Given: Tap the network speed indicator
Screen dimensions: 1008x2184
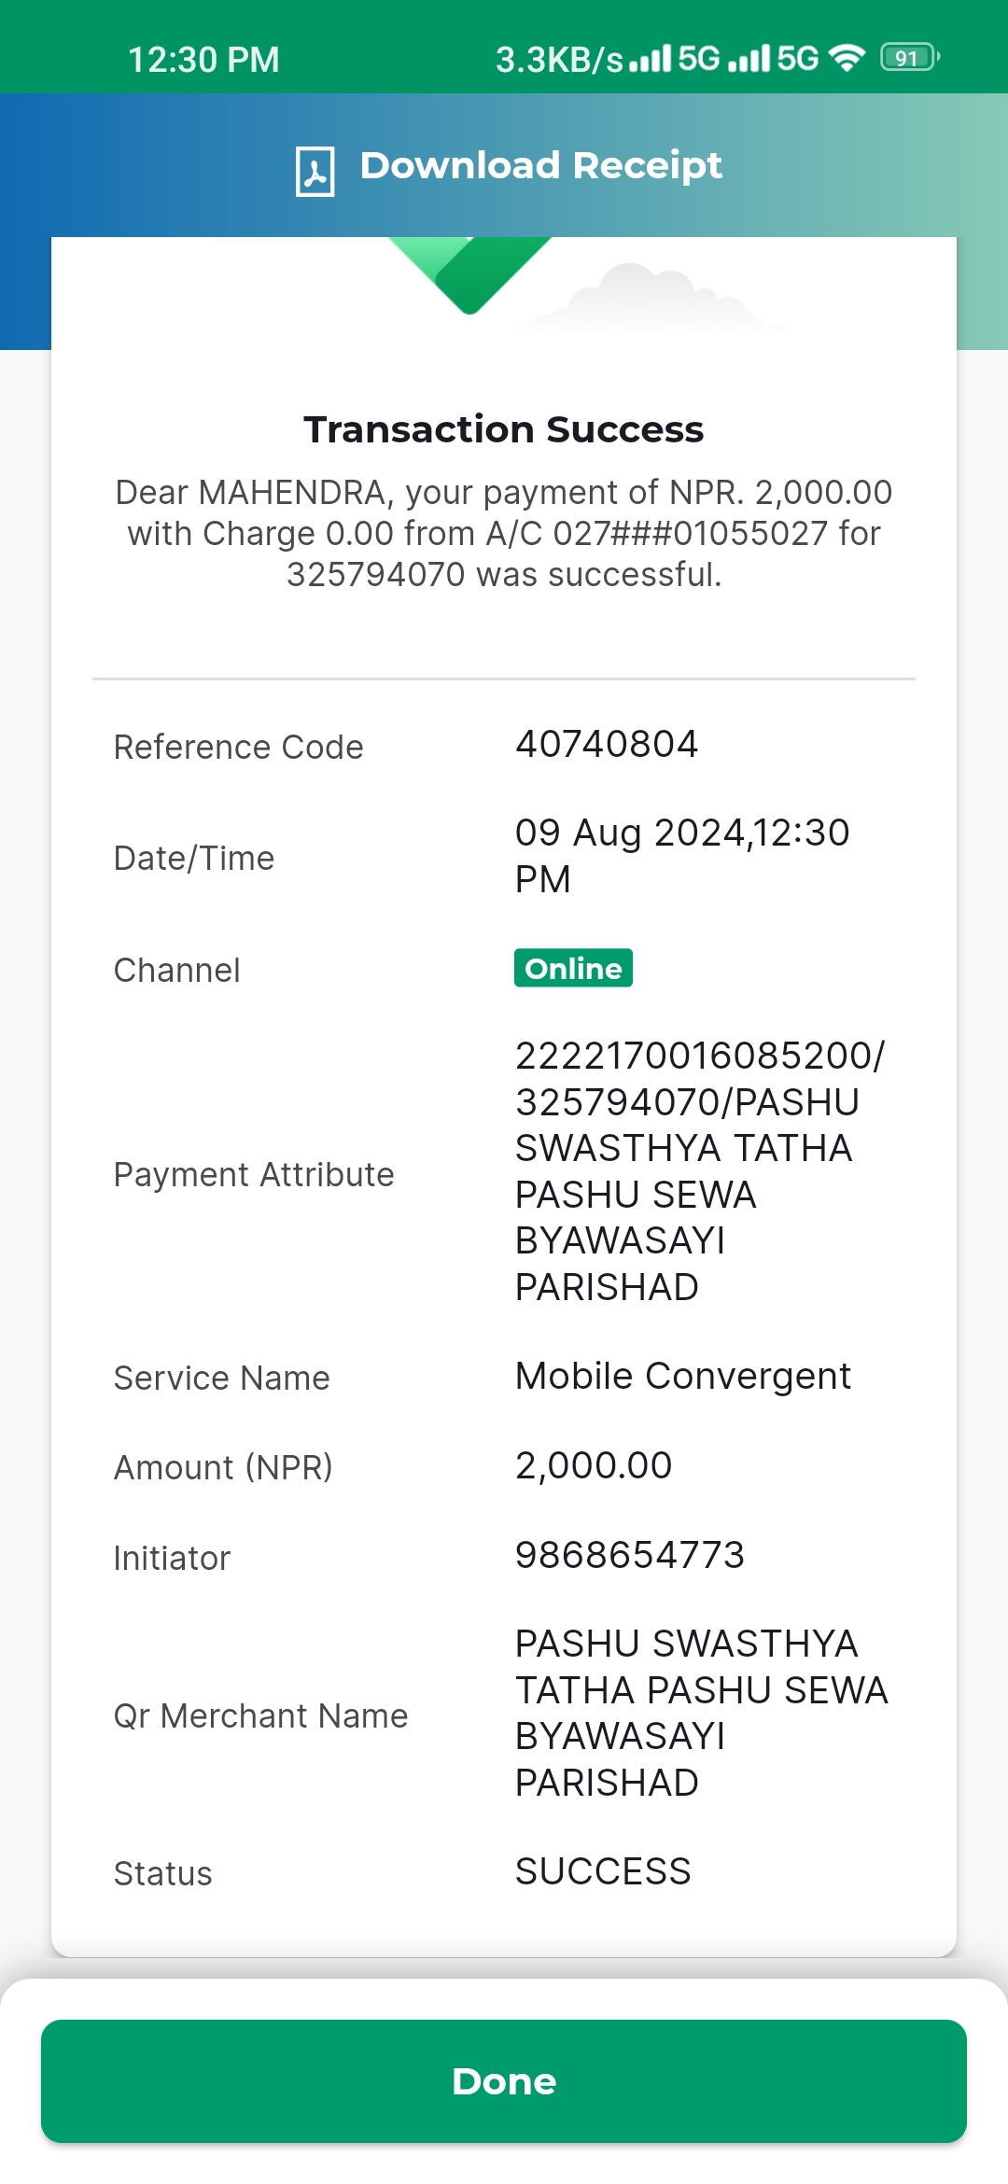Looking at the screenshot, I should tap(559, 60).
